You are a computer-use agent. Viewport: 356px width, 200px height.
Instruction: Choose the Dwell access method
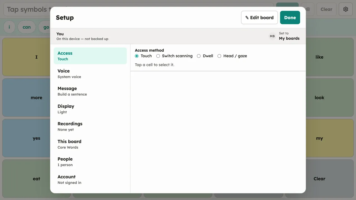[205, 56]
